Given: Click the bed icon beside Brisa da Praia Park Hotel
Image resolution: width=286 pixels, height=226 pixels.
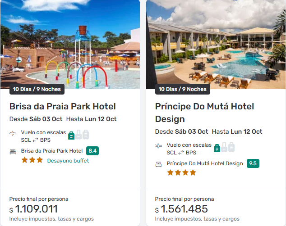Looking at the screenshot, I should pos(13,151).
